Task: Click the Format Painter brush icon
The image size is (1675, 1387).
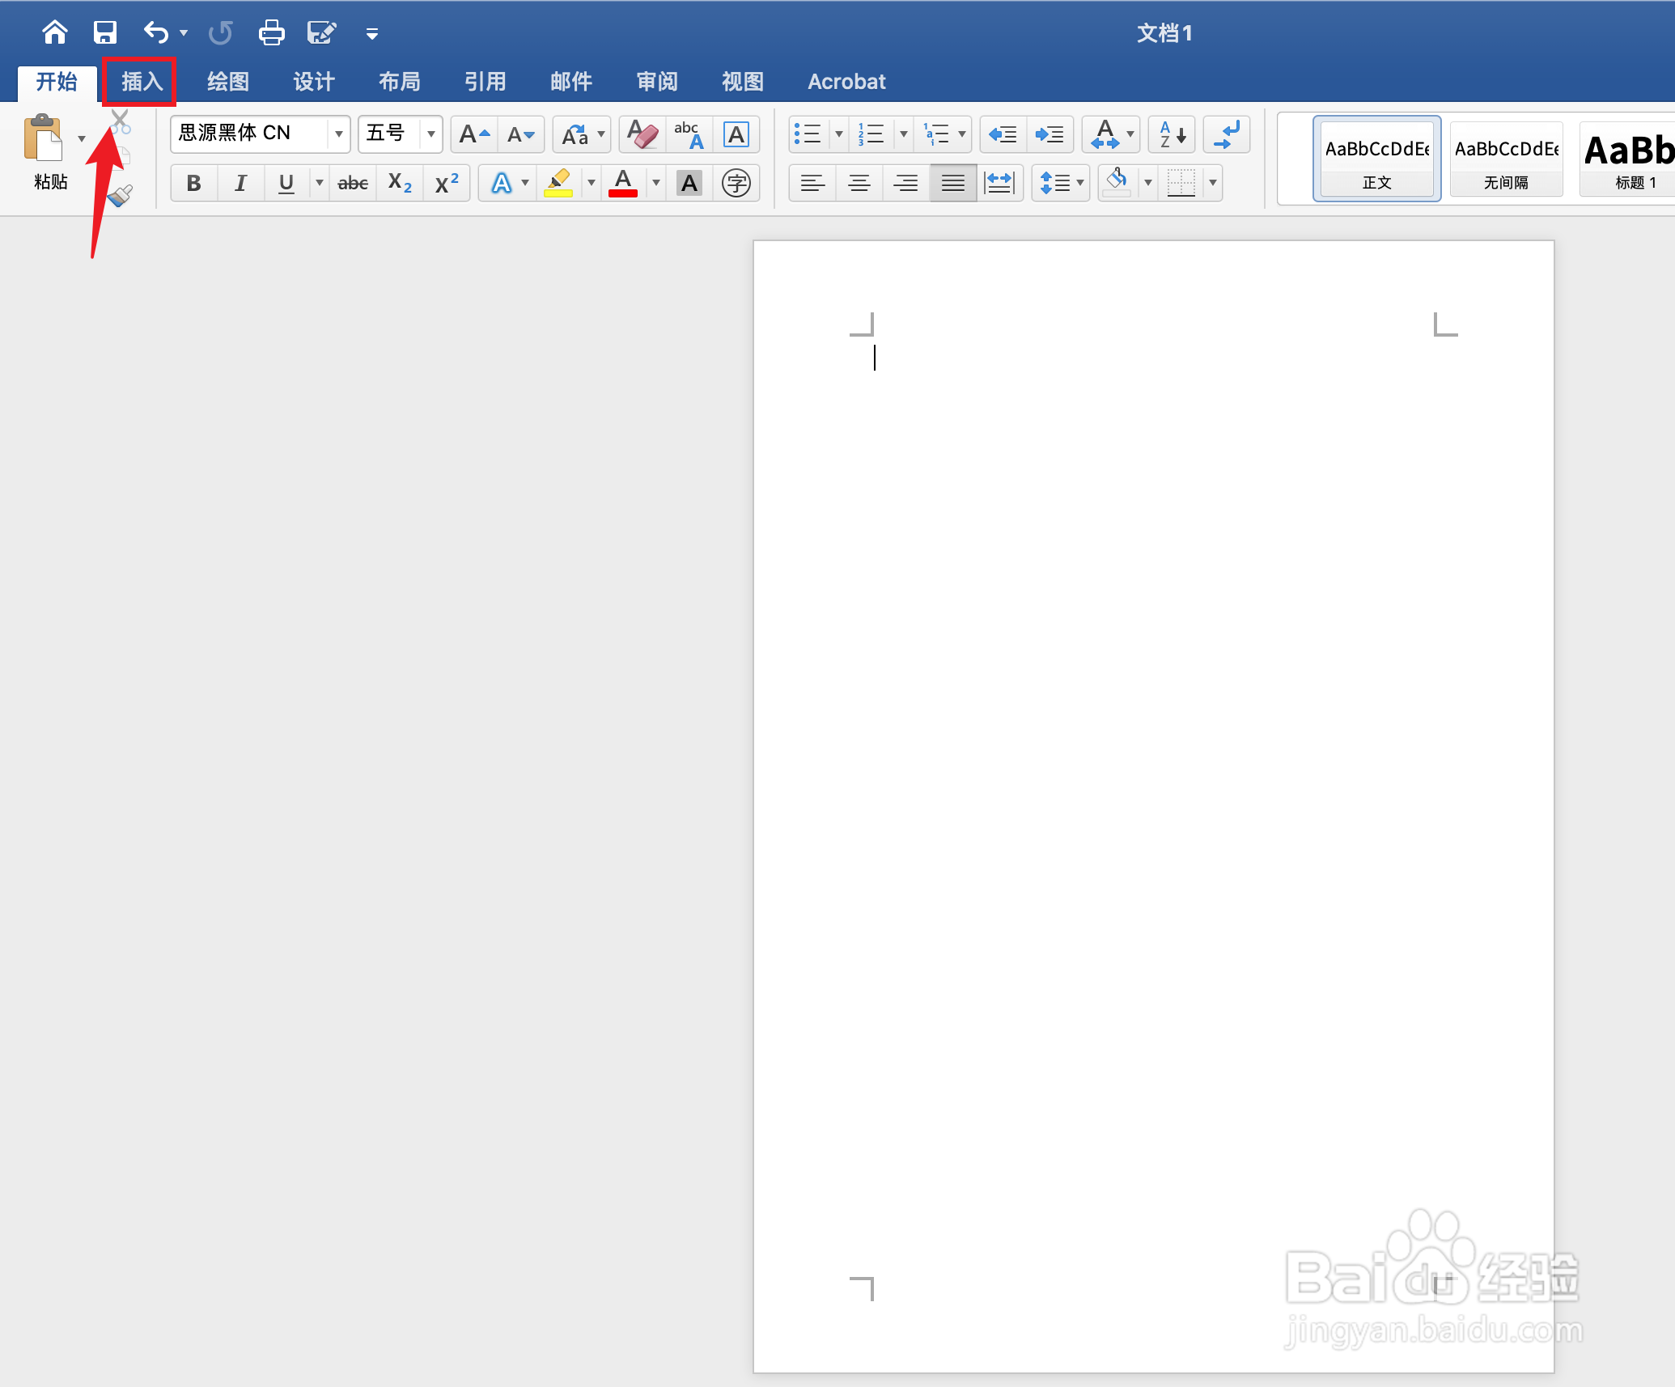Action: [121, 195]
